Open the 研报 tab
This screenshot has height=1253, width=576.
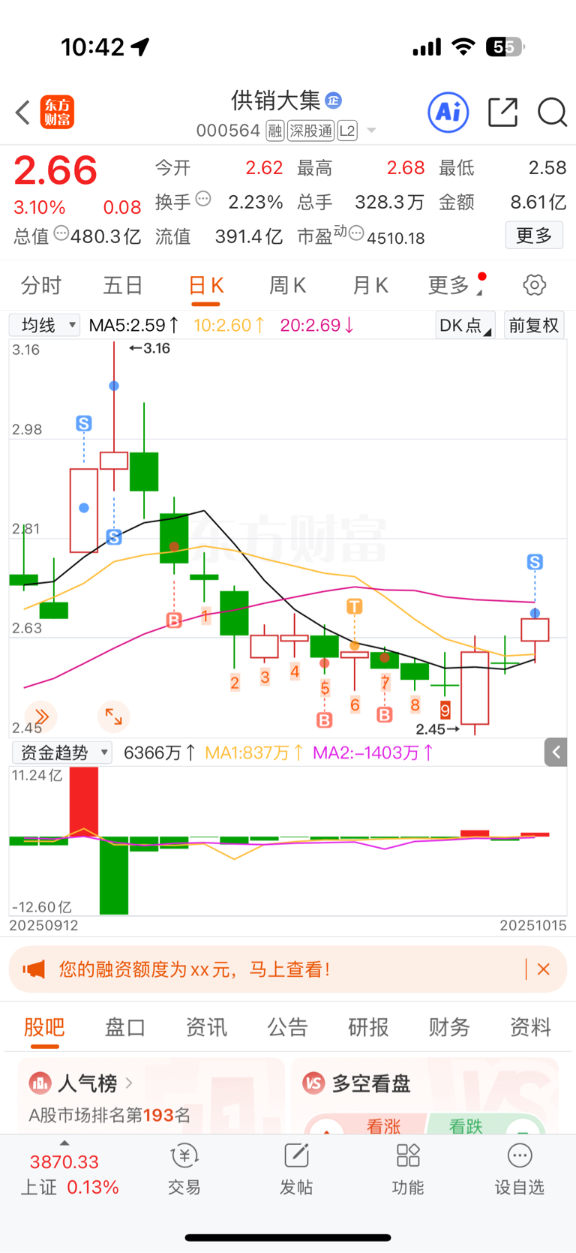pyautogui.click(x=368, y=1027)
